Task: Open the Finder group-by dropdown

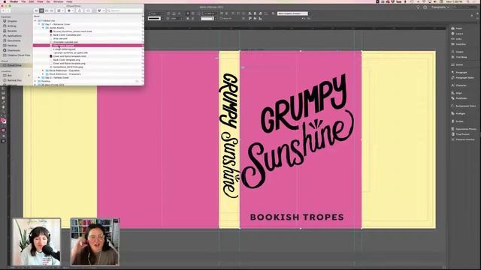Action: click(60, 10)
